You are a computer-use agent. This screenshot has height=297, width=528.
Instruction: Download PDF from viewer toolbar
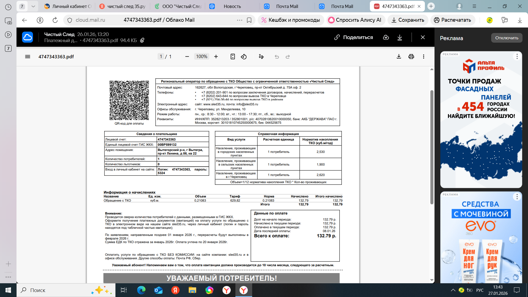tap(399, 57)
